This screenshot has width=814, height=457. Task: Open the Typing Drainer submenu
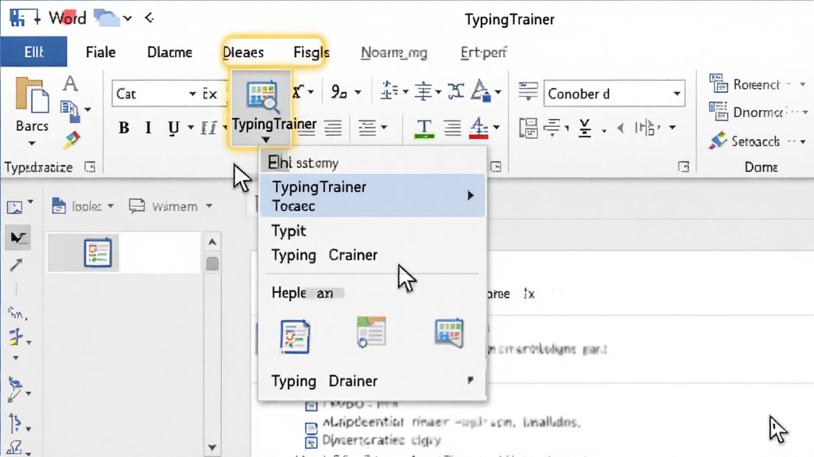(x=372, y=381)
